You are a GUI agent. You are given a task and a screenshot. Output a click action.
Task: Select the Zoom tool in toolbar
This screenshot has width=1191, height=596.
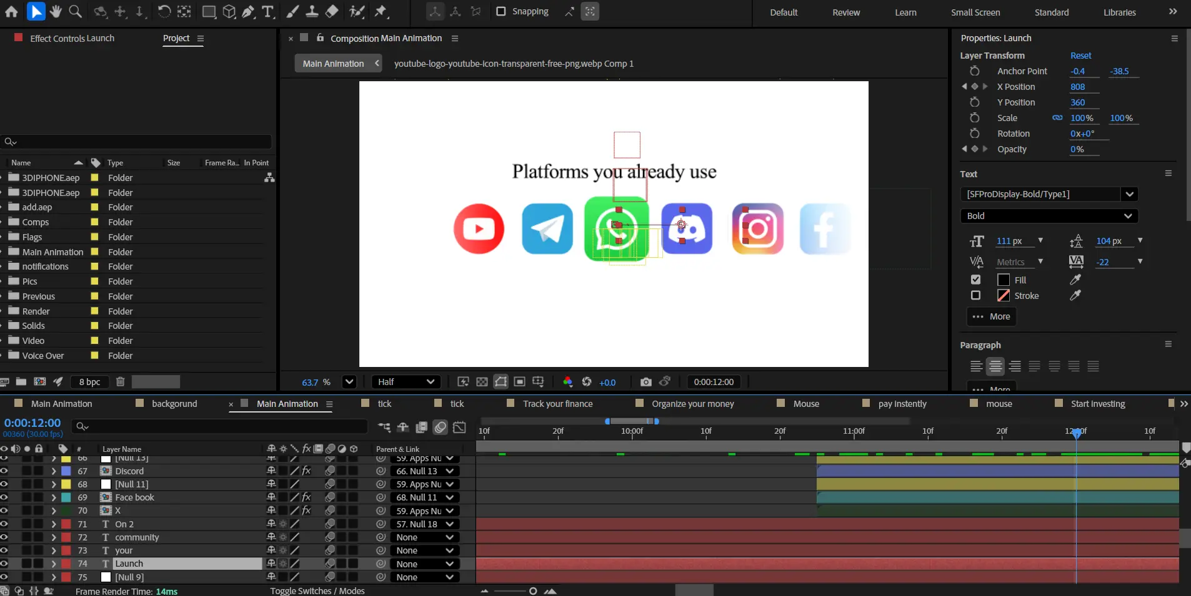tap(75, 11)
